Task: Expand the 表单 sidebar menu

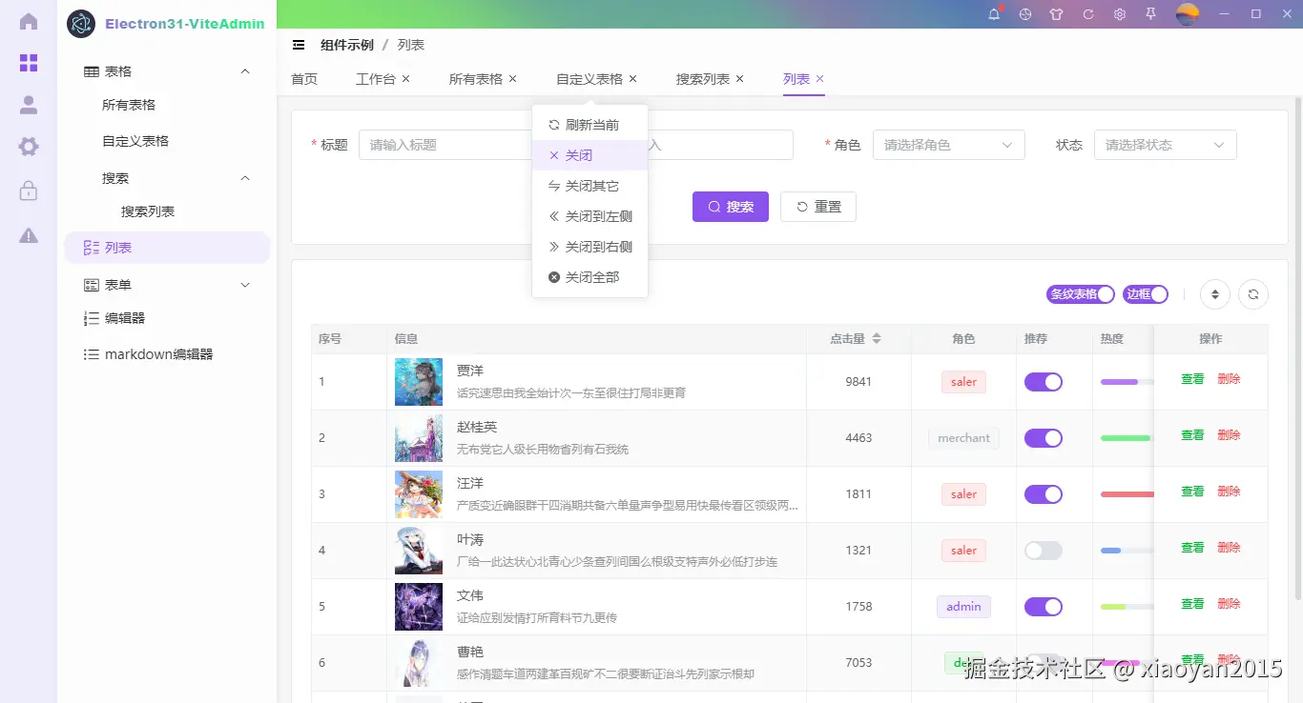Action: coord(167,285)
